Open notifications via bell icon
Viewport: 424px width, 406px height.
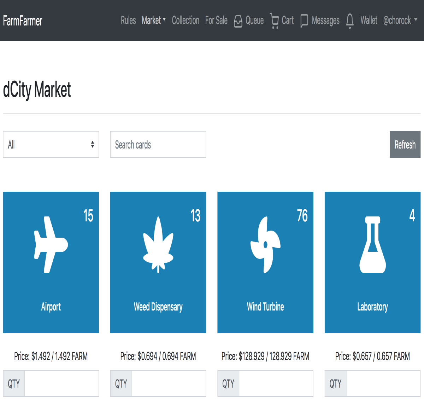point(350,21)
